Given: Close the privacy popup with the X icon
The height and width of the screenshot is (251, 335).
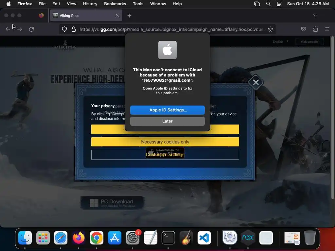Looking at the screenshot, I should click(x=256, y=82).
